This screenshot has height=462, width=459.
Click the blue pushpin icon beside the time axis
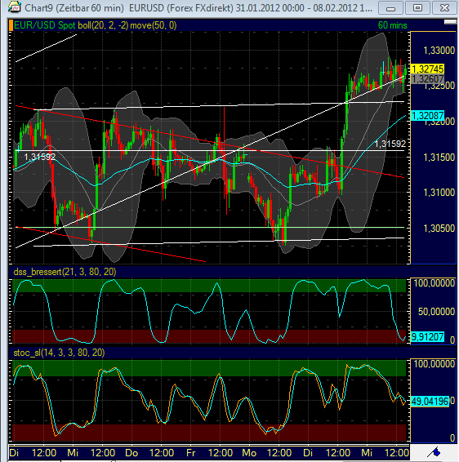pyautogui.click(x=434, y=452)
